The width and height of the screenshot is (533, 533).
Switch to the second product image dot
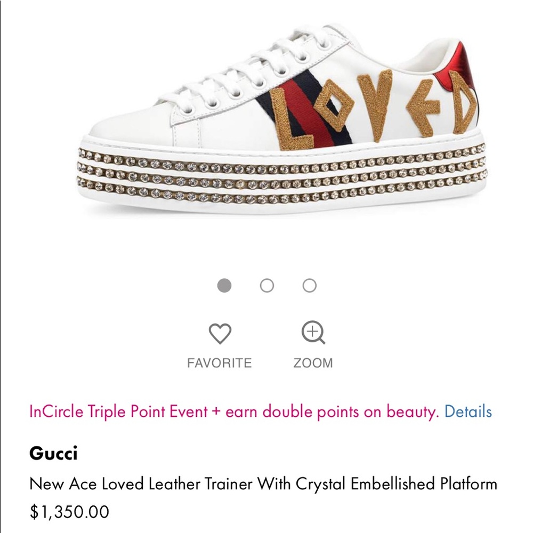point(267,286)
